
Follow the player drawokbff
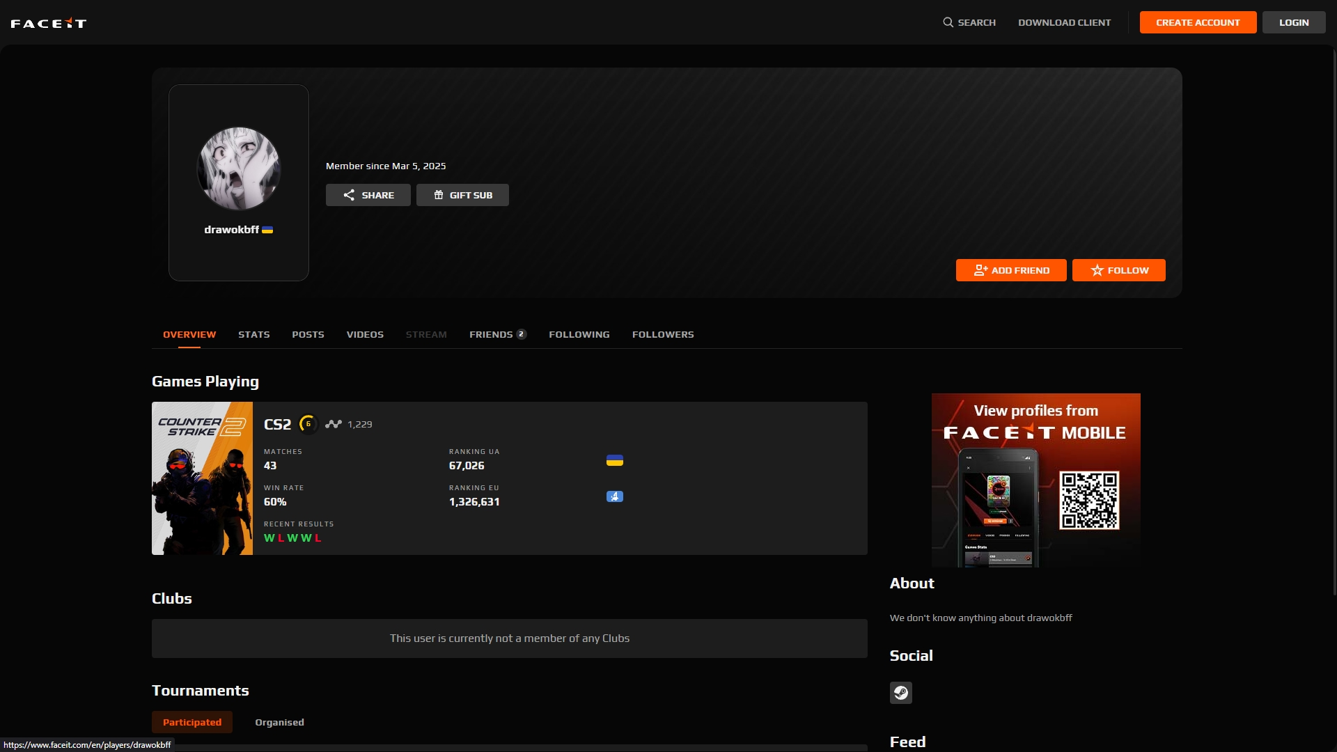pos(1119,270)
